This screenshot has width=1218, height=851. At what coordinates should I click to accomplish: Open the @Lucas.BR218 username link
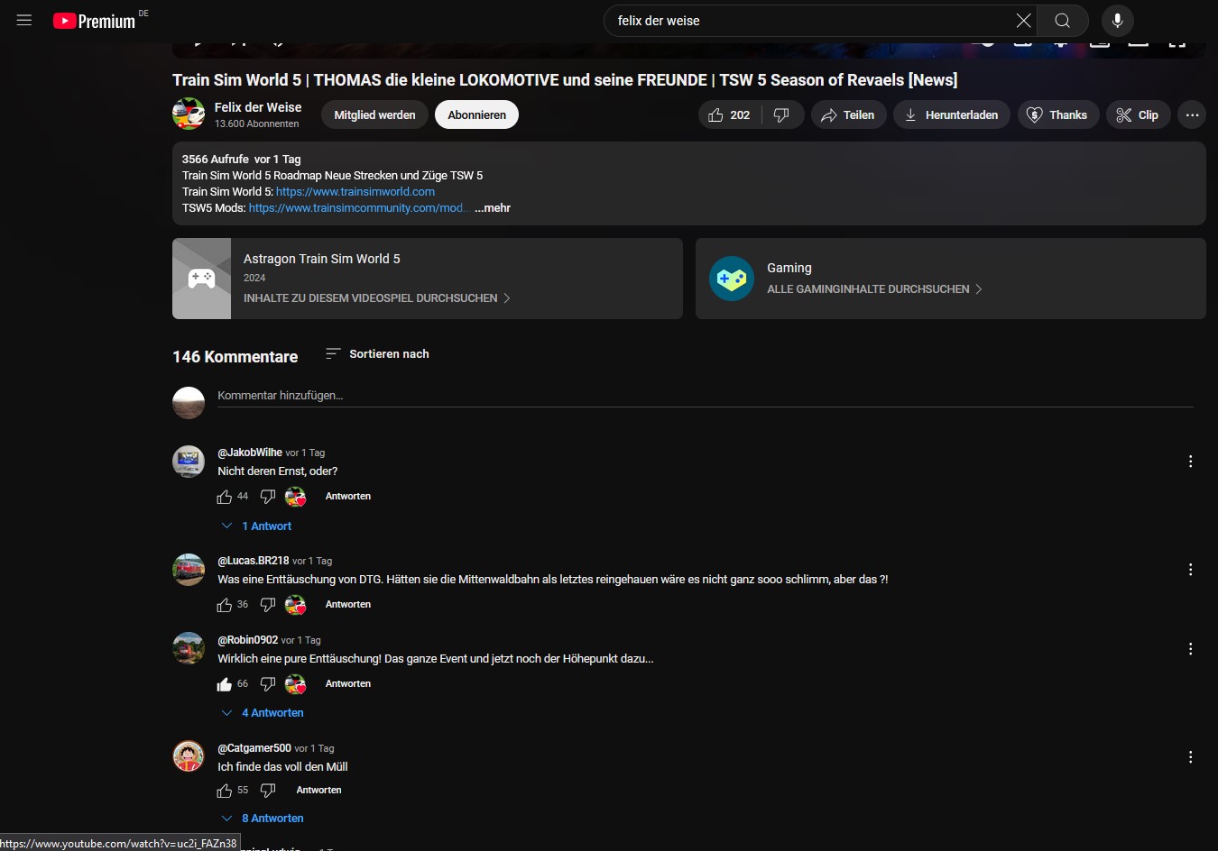tap(254, 561)
